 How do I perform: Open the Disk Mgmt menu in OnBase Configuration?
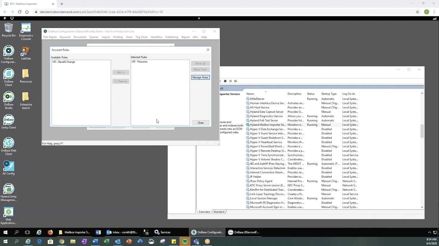50,37
